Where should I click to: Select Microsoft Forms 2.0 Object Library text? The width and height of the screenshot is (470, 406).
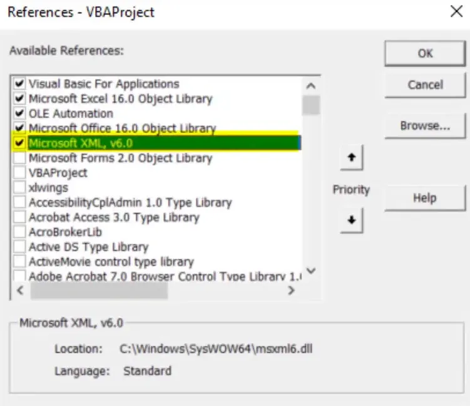tap(121, 158)
